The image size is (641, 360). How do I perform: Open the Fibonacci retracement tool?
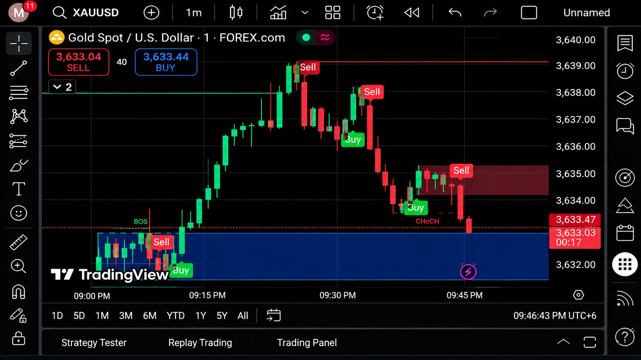pyautogui.click(x=18, y=93)
